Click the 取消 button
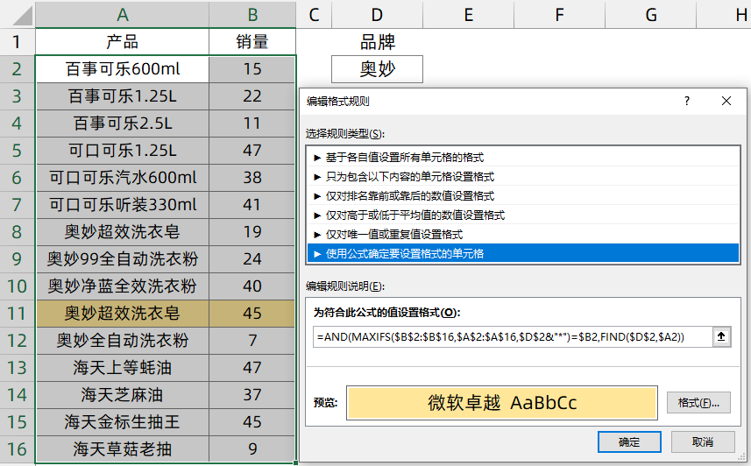 point(703,441)
